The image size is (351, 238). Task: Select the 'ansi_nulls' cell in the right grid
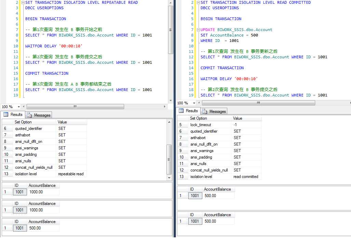tap(210, 164)
